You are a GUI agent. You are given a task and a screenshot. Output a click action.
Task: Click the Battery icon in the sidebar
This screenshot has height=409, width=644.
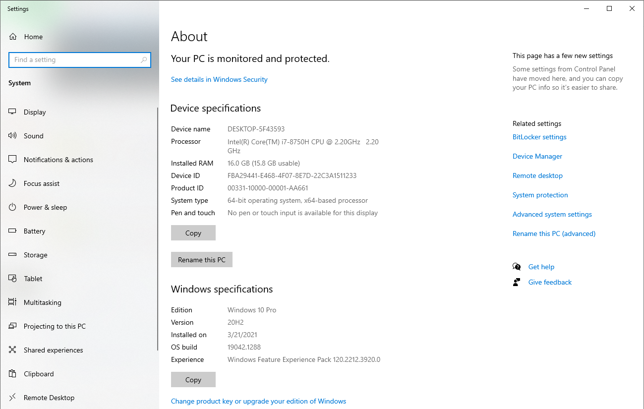(x=13, y=231)
